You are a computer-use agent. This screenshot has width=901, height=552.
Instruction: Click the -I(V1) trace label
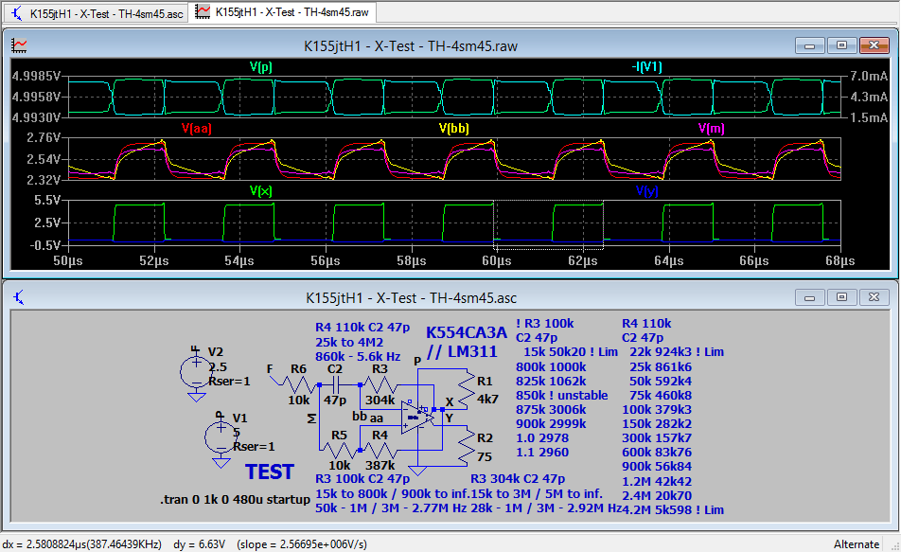[647, 67]
